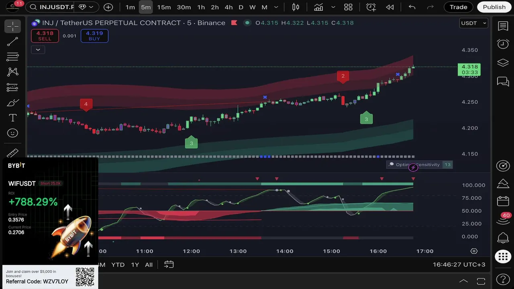Open the pattern drawing tools
This screenshot has height=289, width=514.
[13, 72]
